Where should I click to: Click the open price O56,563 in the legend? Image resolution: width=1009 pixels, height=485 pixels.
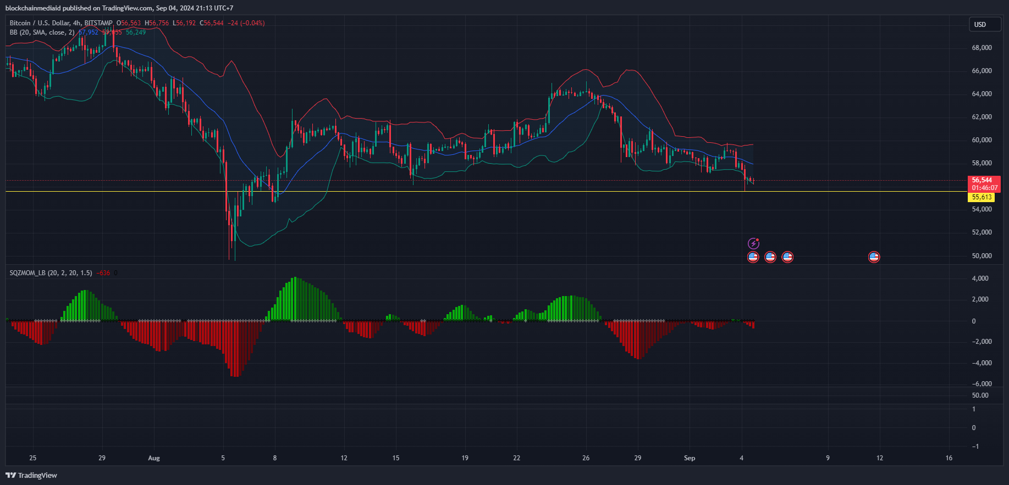pos(129,23)
